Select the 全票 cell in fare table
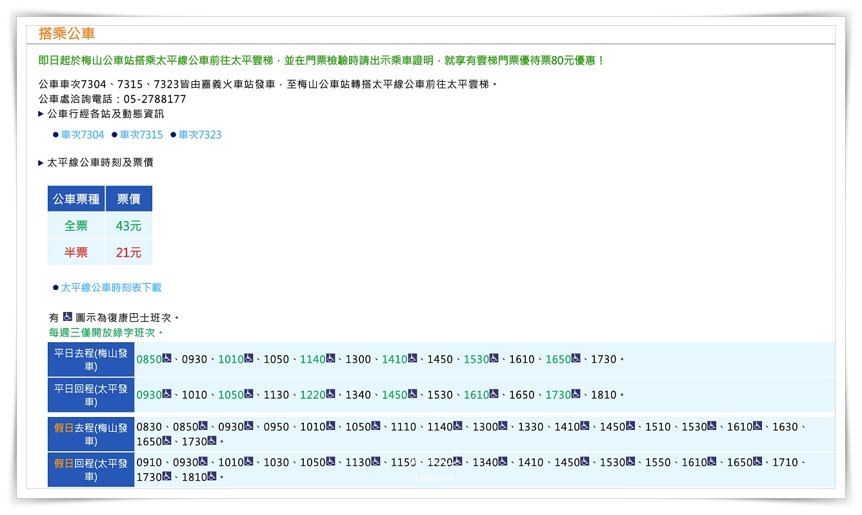 (x=76, y=226)
